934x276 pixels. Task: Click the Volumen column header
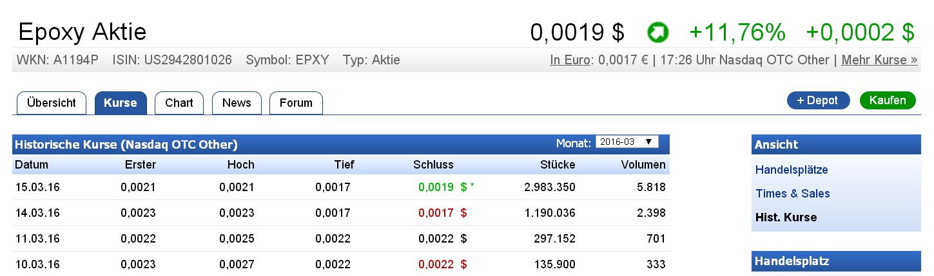click(x=643, y=165)
